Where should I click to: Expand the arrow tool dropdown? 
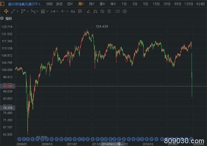67,11
